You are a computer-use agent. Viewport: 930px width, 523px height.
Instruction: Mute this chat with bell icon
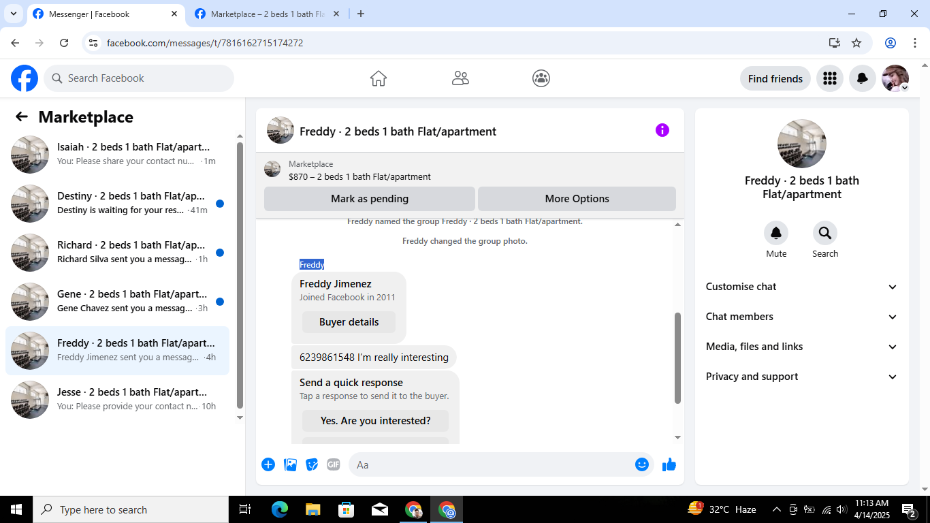pos(776,233)
